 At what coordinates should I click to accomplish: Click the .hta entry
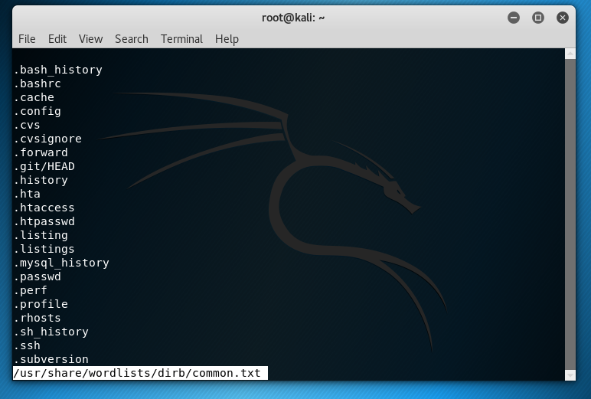tap(27, 194)
